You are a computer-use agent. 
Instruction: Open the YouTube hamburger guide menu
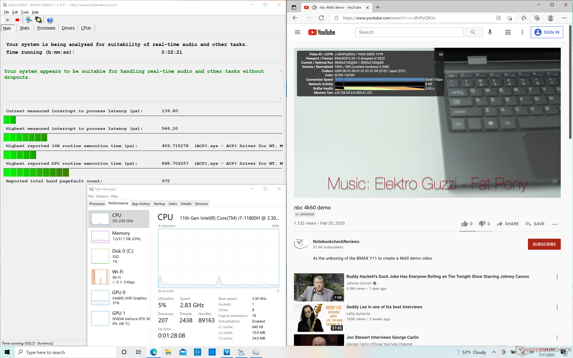(x=297, y=32)
